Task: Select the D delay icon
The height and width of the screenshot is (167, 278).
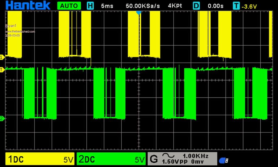Action: tap(196, 6)
